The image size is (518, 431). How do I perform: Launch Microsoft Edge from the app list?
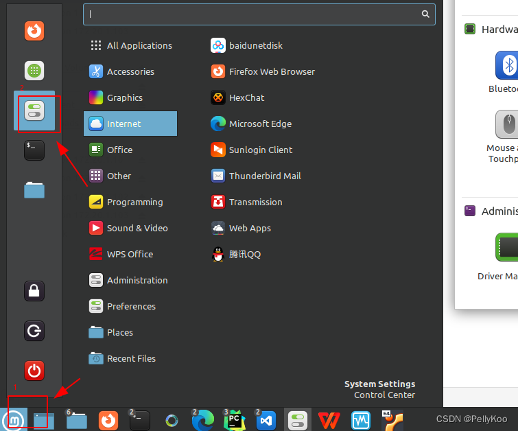click(x=251, y=124)
